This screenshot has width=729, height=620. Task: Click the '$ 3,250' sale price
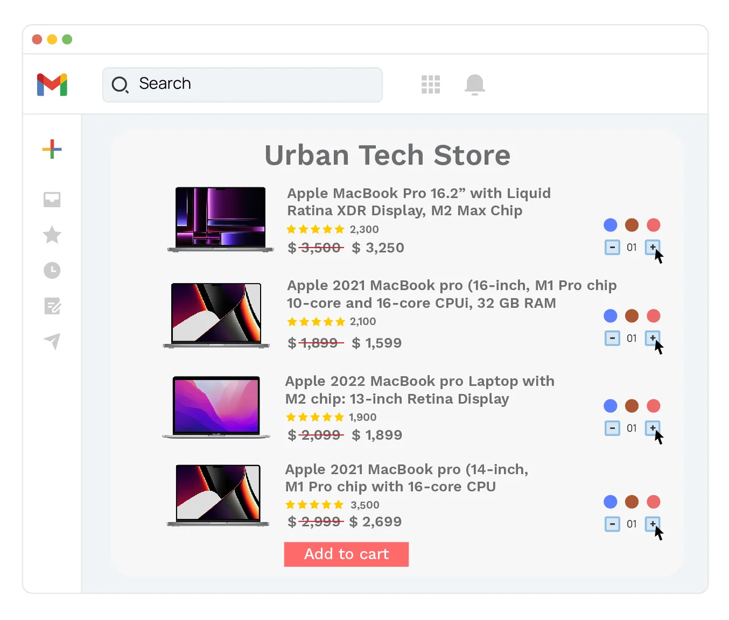point(378,248)
